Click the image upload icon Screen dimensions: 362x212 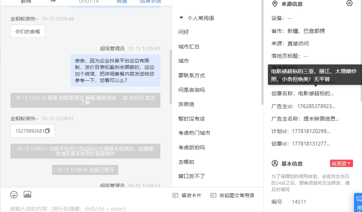click(27, 194)
